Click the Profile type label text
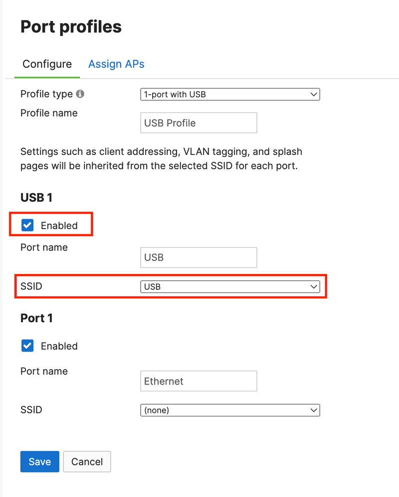Viewport: 399px width, 497px height. (x=46, y=94)
